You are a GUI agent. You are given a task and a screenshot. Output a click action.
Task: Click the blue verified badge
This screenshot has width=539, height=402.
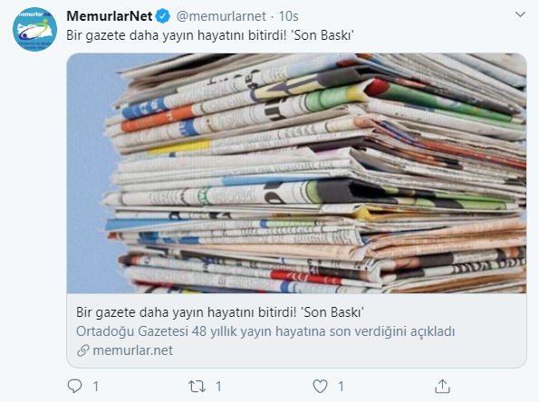click(x=163, y=16)
